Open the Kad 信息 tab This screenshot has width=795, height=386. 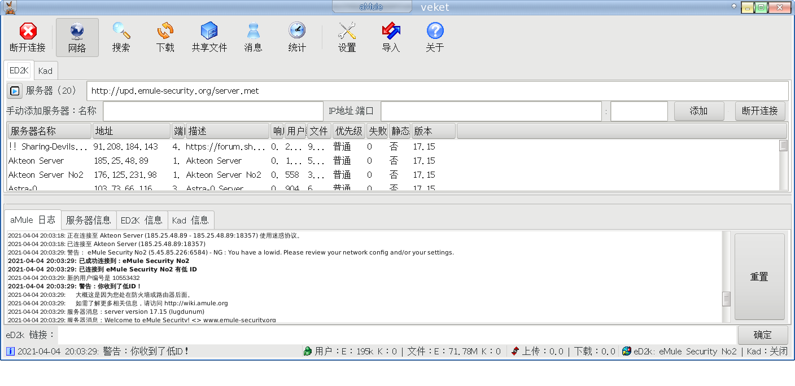click(191, 221)
